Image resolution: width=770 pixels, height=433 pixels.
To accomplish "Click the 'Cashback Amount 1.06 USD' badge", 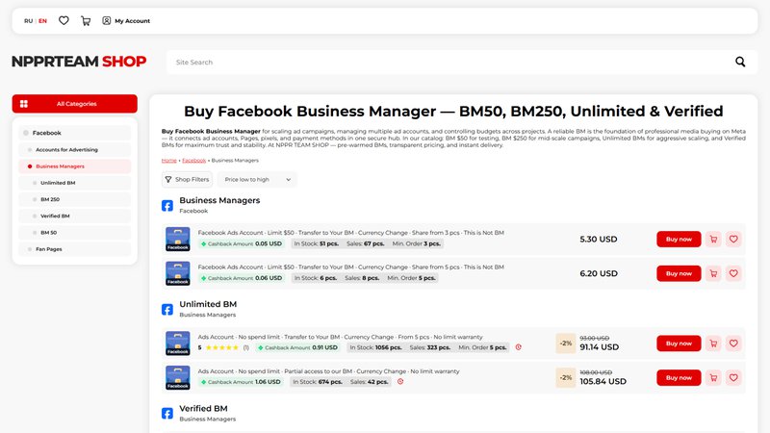I will [x=241, y=381].
